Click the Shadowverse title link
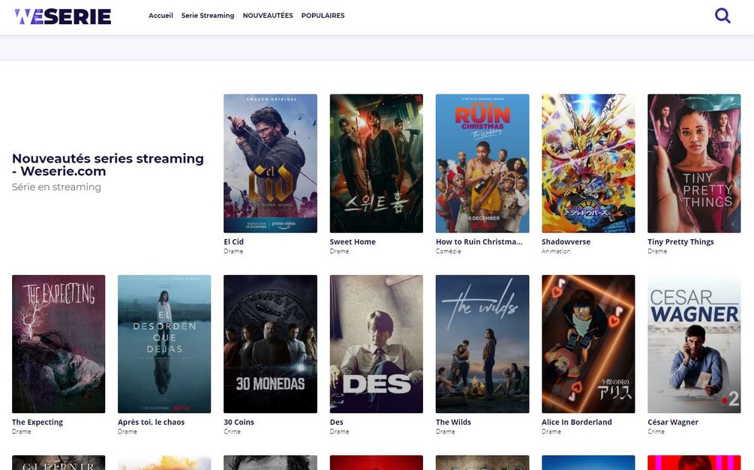The height and width of the screenshot is (470, 754). [566, 241]
